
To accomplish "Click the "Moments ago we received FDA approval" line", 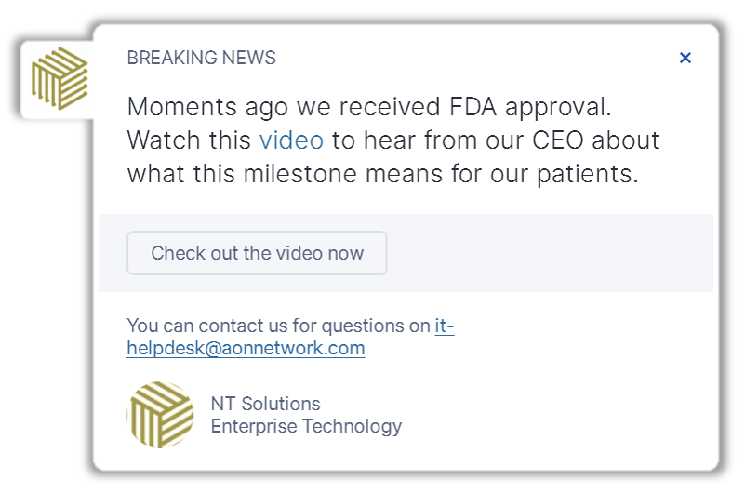I will [369, 107].
